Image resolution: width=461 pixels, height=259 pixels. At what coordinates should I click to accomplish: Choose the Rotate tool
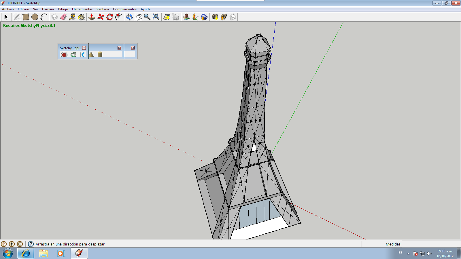tap(109, 17)
